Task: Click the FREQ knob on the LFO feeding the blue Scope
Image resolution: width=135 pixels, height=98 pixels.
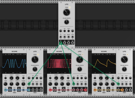Action: click(35, 59)
